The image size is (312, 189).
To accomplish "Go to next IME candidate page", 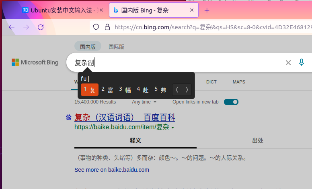I will click(187, 90).
